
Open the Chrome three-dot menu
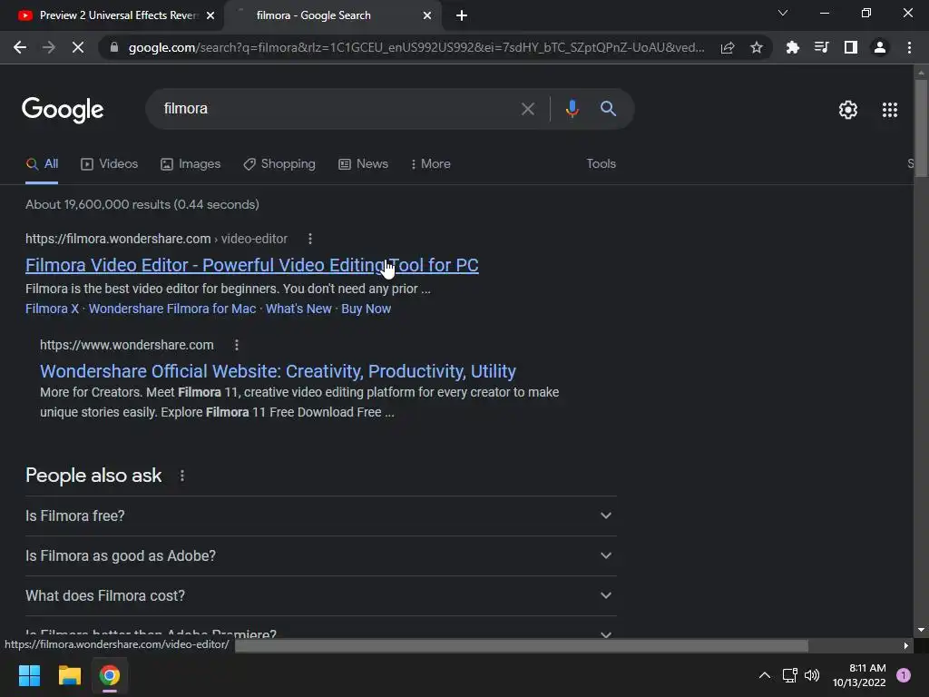[x=909, y=47]
